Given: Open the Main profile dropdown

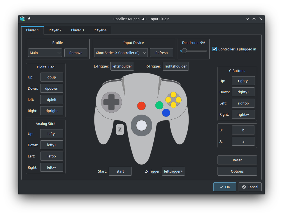Looking at the screenshot, I should point(45,53).
